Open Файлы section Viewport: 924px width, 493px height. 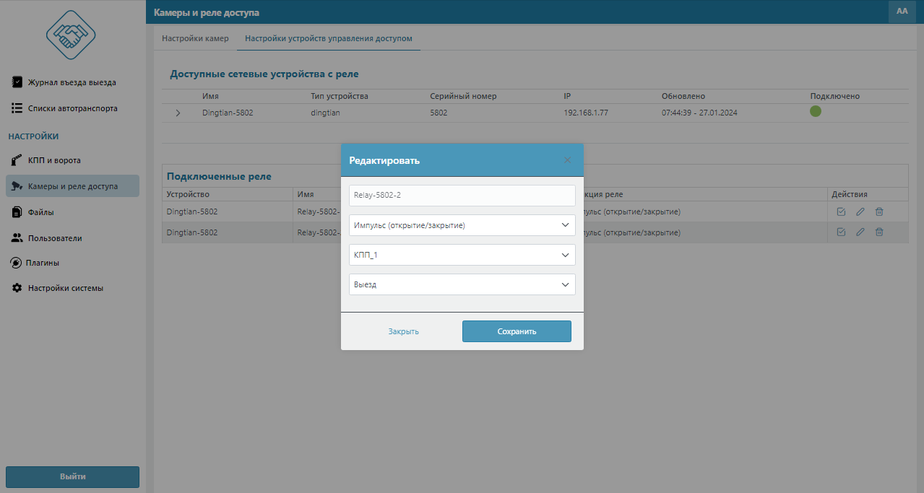(41, 212)
